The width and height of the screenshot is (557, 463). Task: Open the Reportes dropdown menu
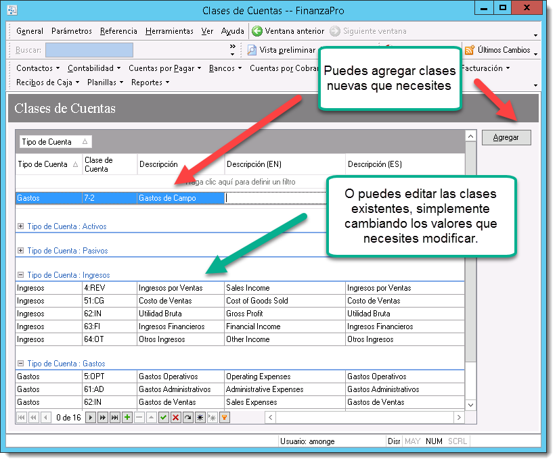(x=150, y=82)
